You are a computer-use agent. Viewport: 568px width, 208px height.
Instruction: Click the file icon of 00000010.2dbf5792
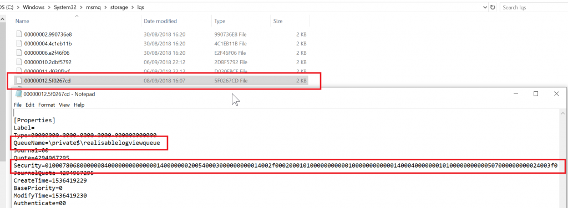19,62
